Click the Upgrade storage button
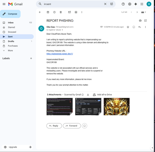 pyautogui.click(x=17, y=147)
